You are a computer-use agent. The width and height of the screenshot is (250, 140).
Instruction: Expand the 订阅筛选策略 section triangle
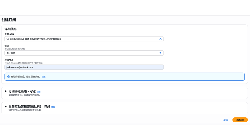coord(6,91)
